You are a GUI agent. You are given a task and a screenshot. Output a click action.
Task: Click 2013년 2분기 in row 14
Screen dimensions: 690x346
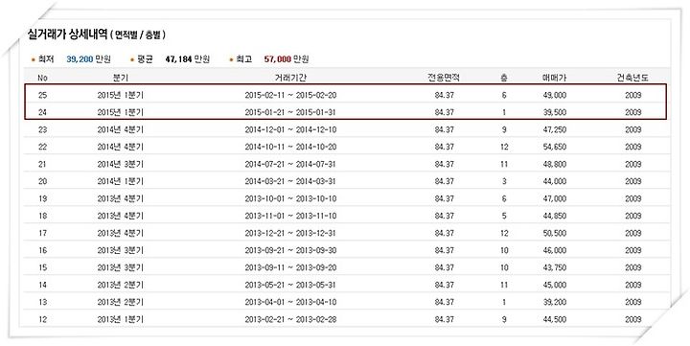tap(120, 285)
